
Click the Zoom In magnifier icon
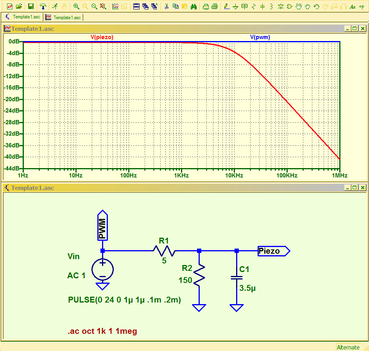tap(76, 7)
